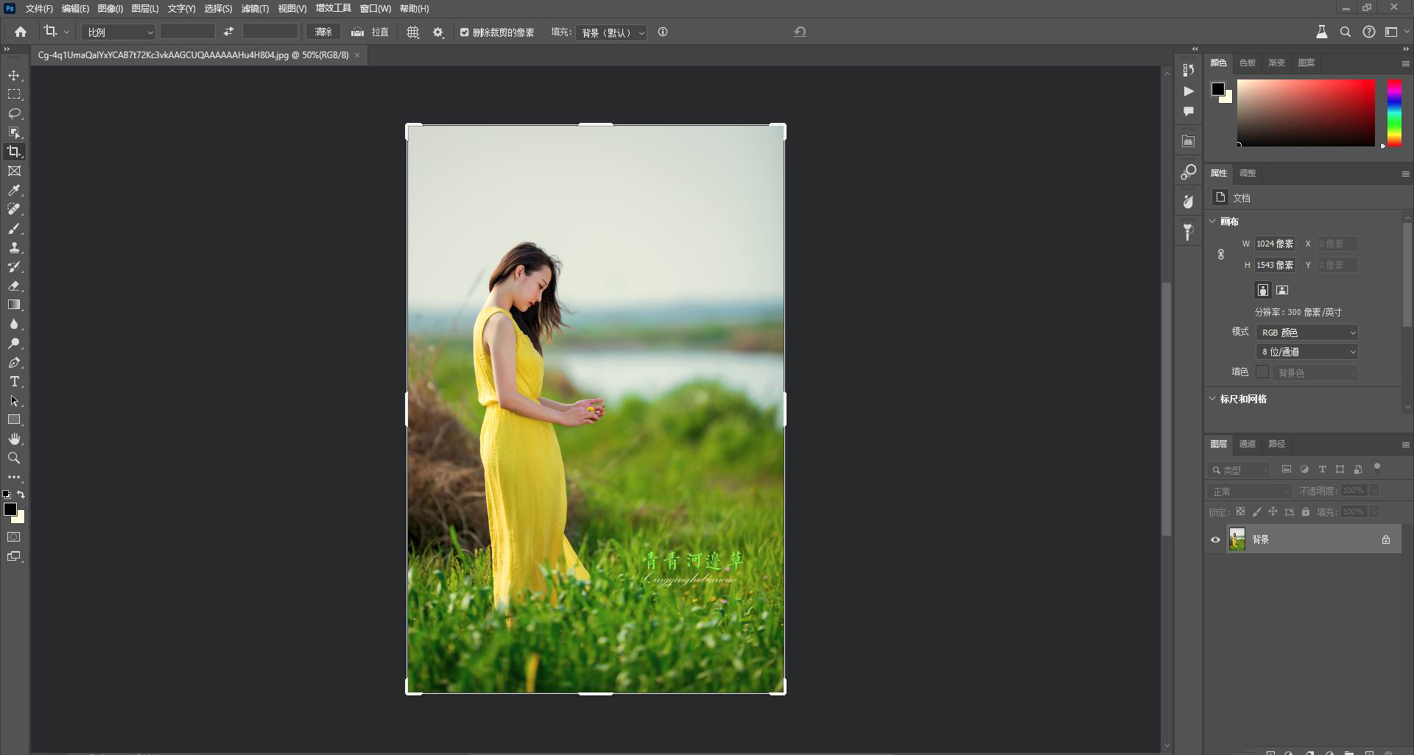Toggle width-height link chain in canvas properties

[1221, 255]
